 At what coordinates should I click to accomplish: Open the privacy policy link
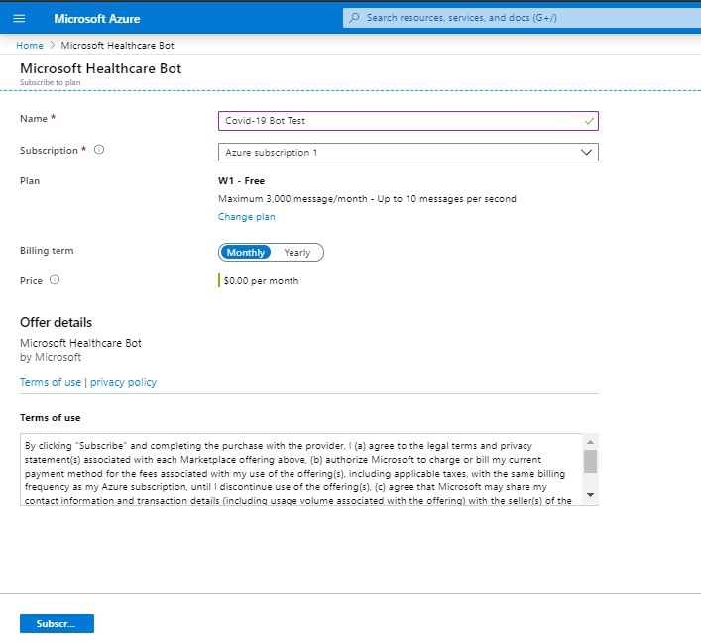(x=123, y=382)
